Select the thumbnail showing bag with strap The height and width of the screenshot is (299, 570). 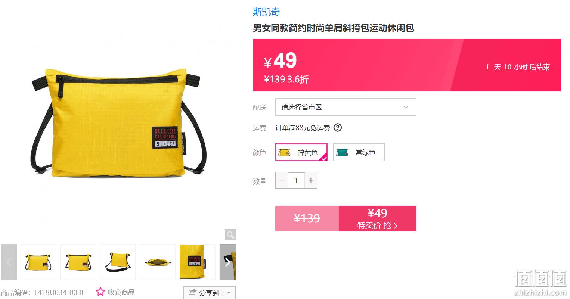click(x=118, y=262)
